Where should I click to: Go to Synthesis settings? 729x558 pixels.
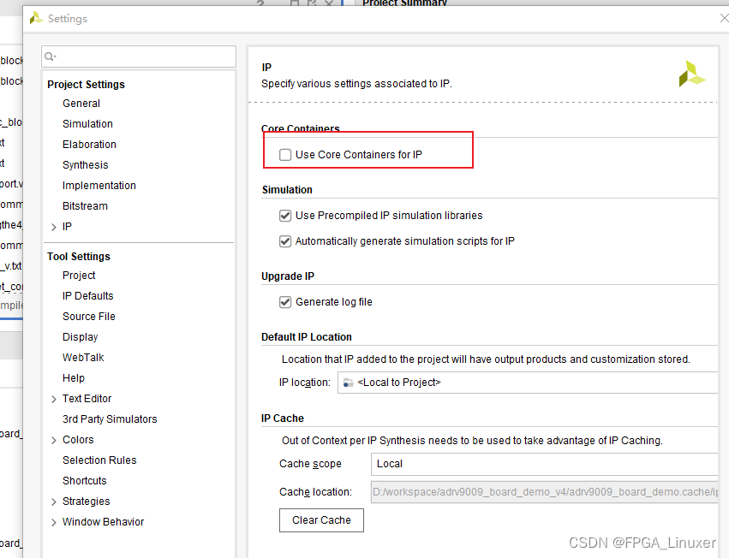(x=85, y=165)
